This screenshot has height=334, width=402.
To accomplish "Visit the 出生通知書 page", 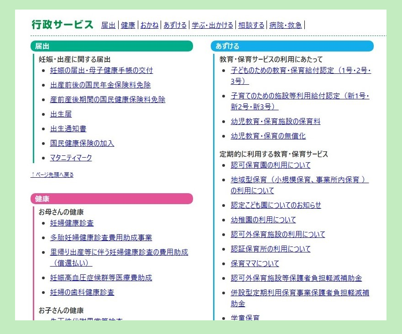I will pyautogui.click(x=68, y=128).
